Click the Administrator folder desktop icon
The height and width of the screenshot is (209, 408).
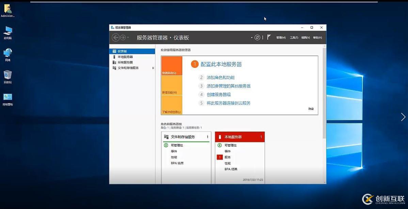tap(7, 11)
